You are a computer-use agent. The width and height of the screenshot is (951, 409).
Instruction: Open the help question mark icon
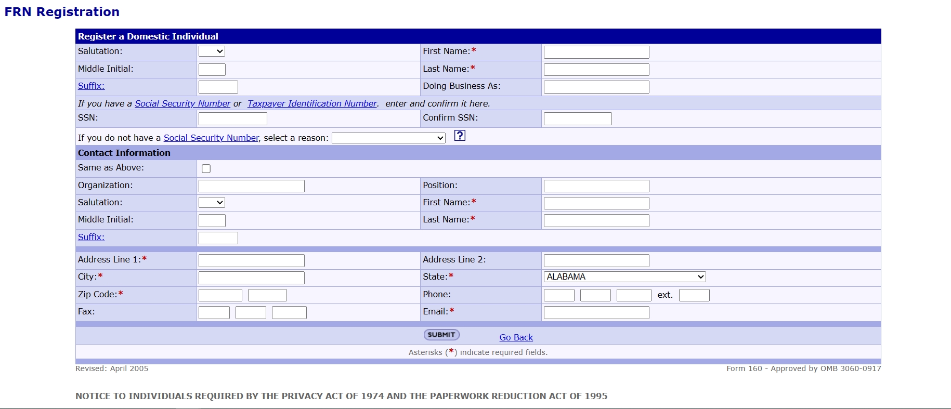[460, 136]
